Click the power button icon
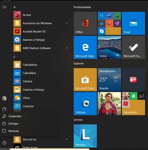This screenshot has height=150, width=148. [5, 143]
